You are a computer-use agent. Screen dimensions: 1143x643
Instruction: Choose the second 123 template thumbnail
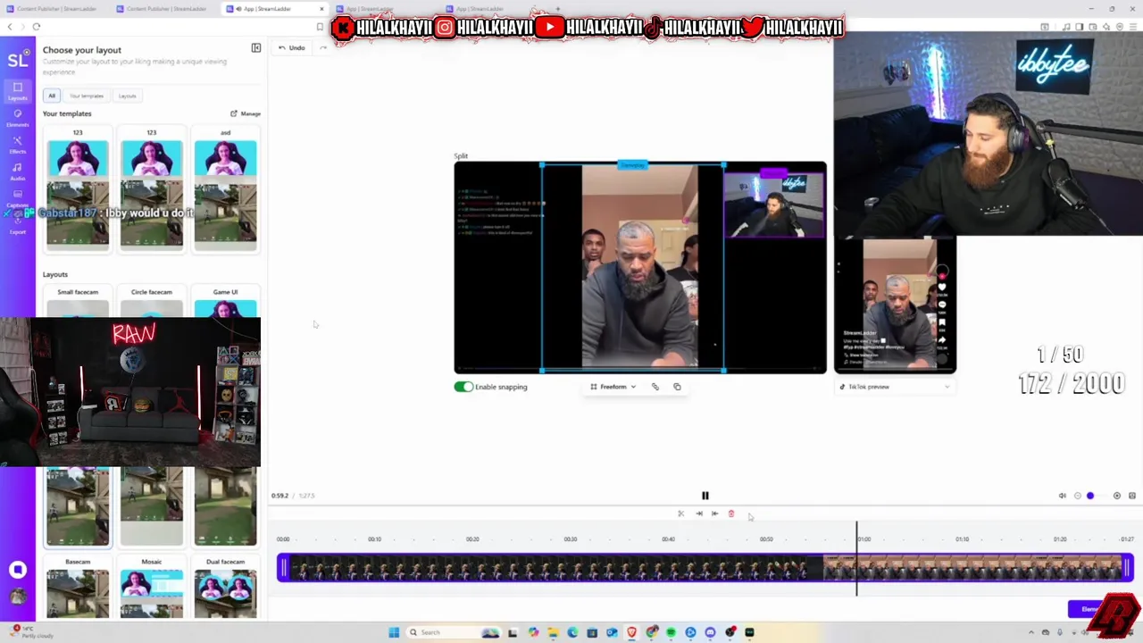152,193
